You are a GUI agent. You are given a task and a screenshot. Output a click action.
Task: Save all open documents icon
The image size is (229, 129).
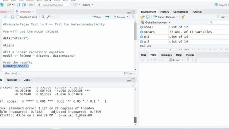click(24, 5)
